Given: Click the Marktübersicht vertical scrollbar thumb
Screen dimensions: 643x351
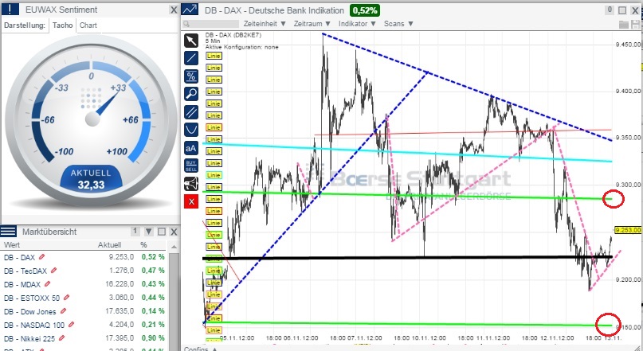Looking at the screenshot, I should [x=174, y=302].
